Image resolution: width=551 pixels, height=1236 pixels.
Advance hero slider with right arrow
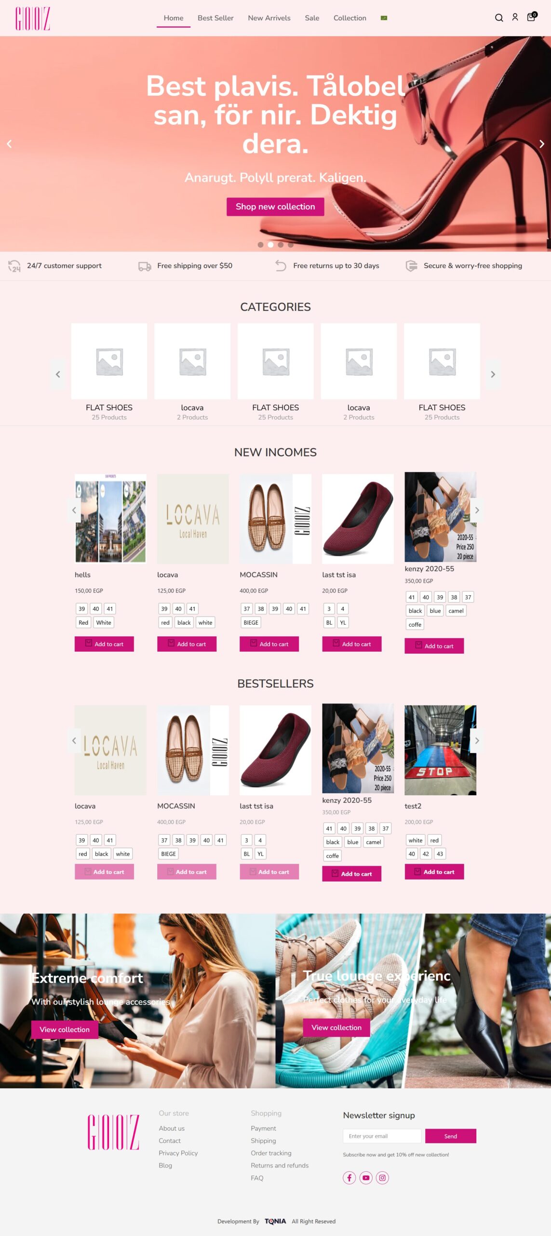point(541,144)
